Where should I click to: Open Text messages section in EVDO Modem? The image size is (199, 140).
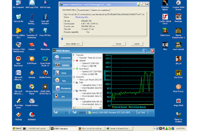pyautogui.click(x=62, y=81)
